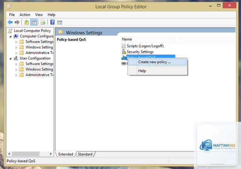Click the Scripts (Logon/Logoff) icon
The image size is (241, 169).
124,46
